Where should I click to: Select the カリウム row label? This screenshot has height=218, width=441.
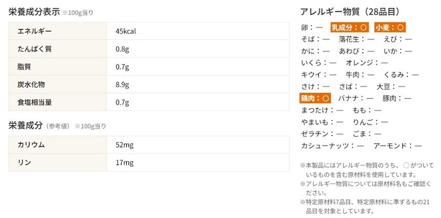[x=31, y=145]
